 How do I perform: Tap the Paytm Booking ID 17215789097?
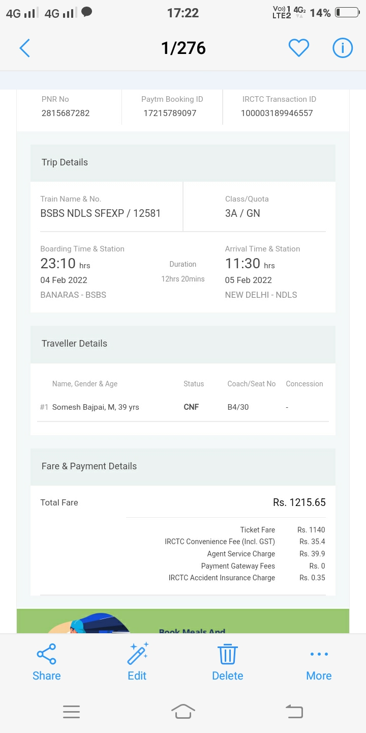[x=170, y=113]
